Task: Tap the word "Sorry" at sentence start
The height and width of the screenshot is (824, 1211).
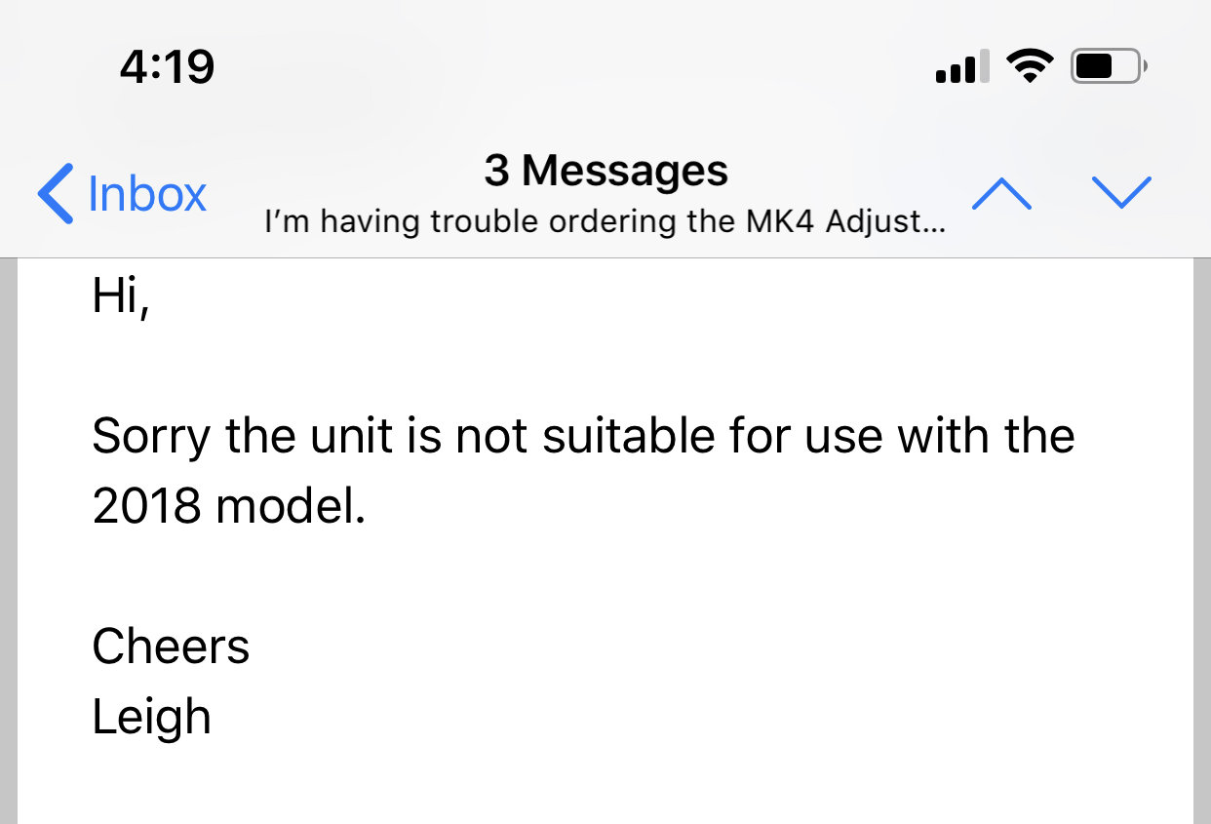Action: click(x=151, y=438)
